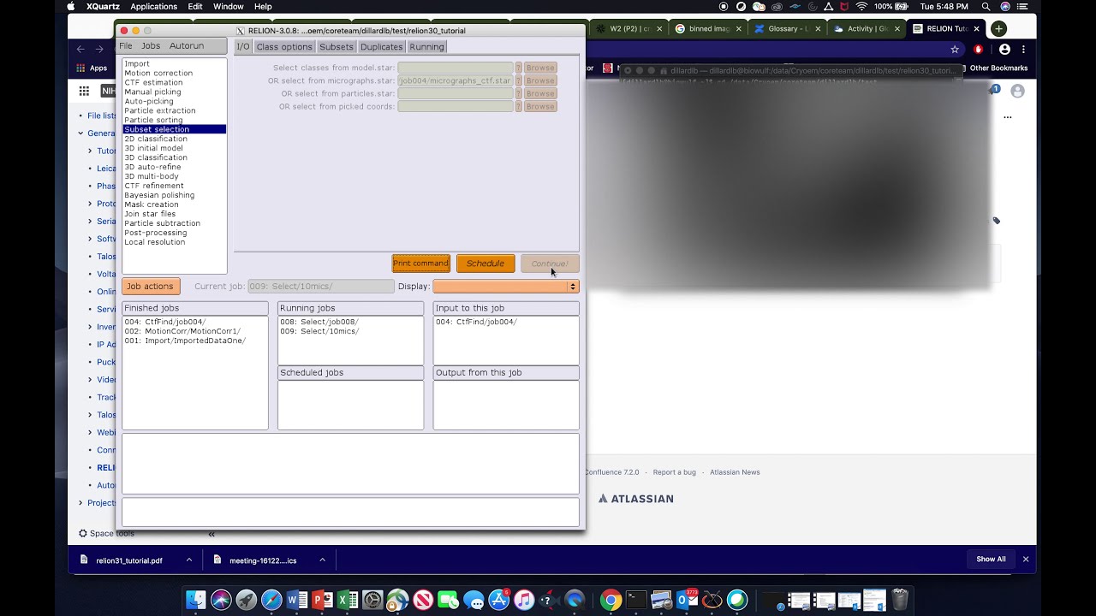Open the RELION Jobs menu

point(151,46)
